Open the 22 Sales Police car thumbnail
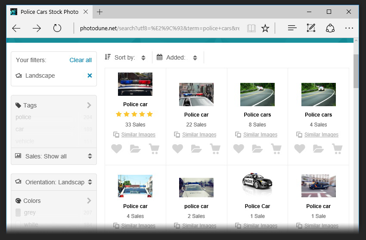Image resolution: width=366 pixels, height=240 pixels. [x=196, y=95]
